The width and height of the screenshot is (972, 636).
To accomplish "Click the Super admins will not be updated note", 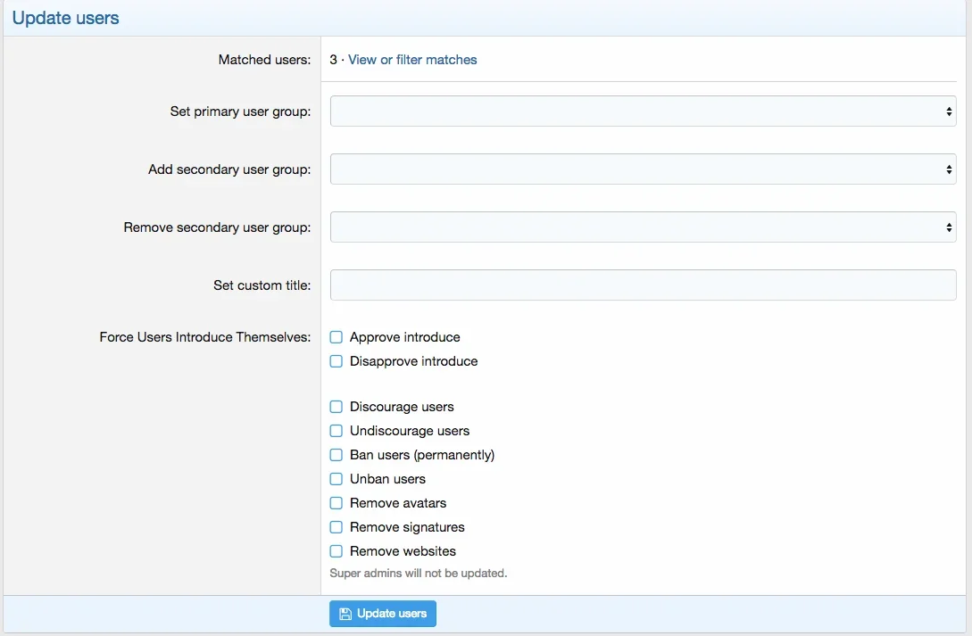I will (x=418, y=574).
